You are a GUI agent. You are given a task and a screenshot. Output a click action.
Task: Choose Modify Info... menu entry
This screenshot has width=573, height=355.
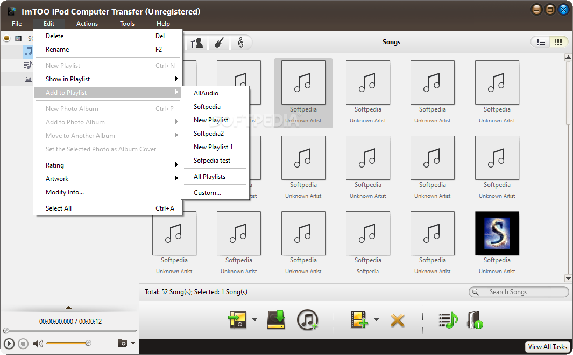tap(108, 192)
